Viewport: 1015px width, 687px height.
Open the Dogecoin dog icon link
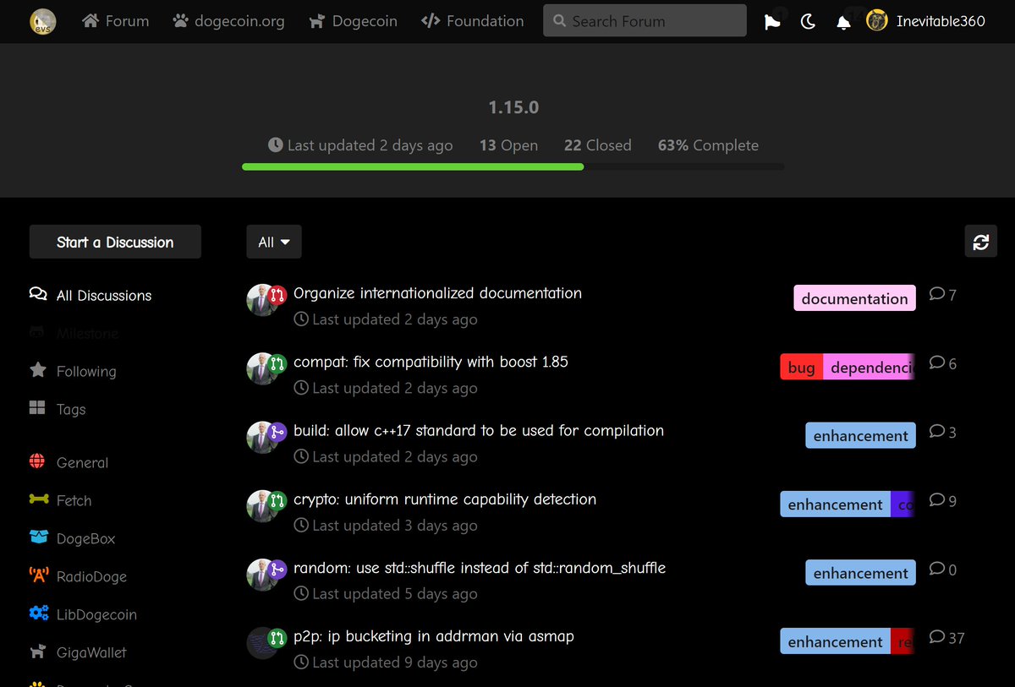(353, 21)
